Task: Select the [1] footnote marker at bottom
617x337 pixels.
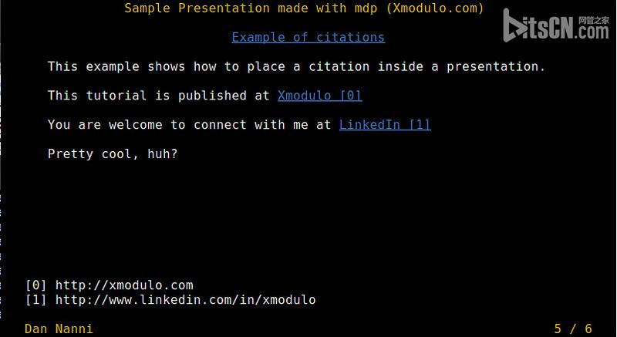Action: [35, 300]
